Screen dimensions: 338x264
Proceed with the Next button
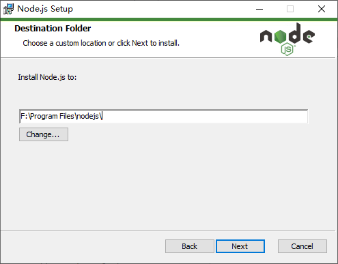coord(240,246)
